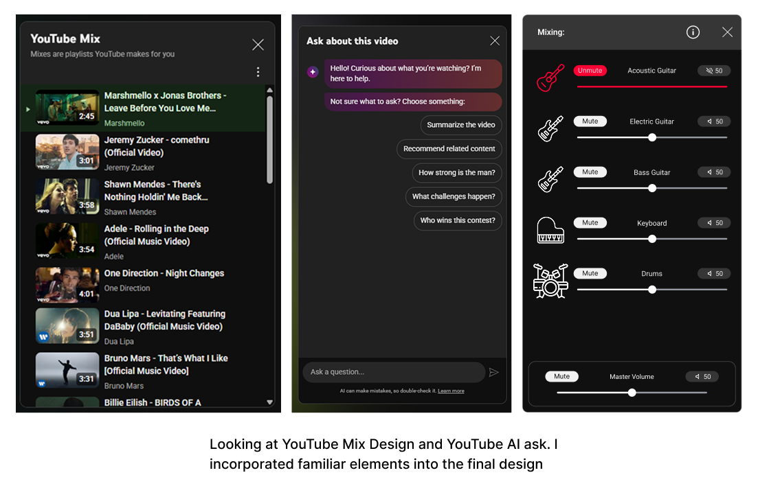Click the Master Volume slider handle

632,393
